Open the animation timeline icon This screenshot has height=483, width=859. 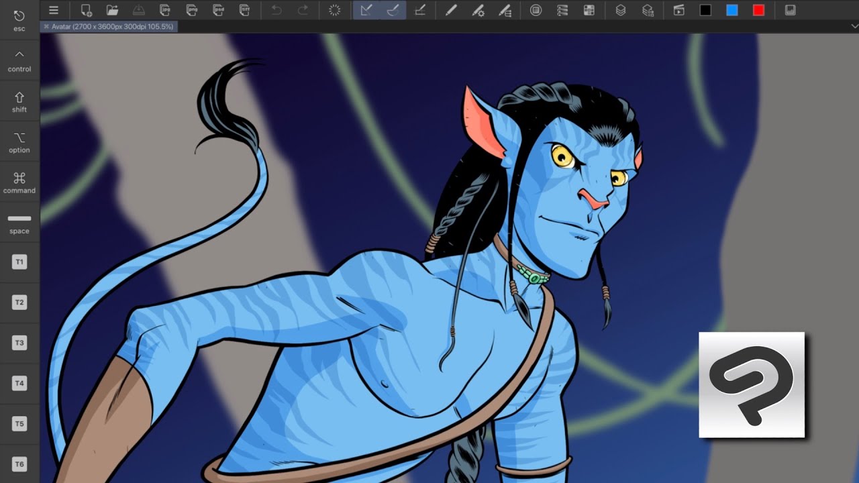pyautogui.click(x=679, y=10)
